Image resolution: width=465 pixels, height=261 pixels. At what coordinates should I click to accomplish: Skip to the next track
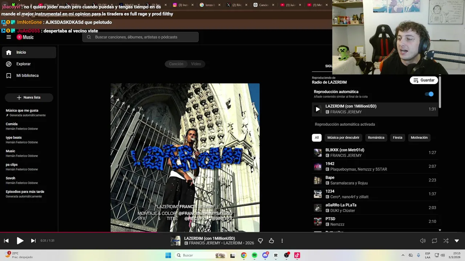pos(33,241)
